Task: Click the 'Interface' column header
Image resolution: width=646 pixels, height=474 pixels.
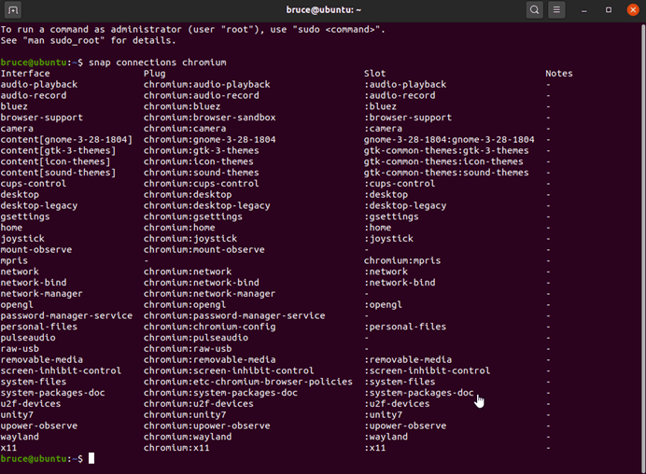Action: (25, 74)
